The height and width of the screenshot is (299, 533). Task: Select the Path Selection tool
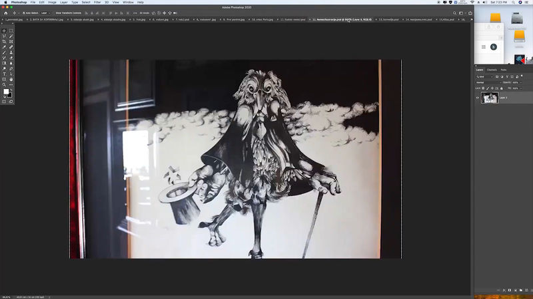point(11,74)
